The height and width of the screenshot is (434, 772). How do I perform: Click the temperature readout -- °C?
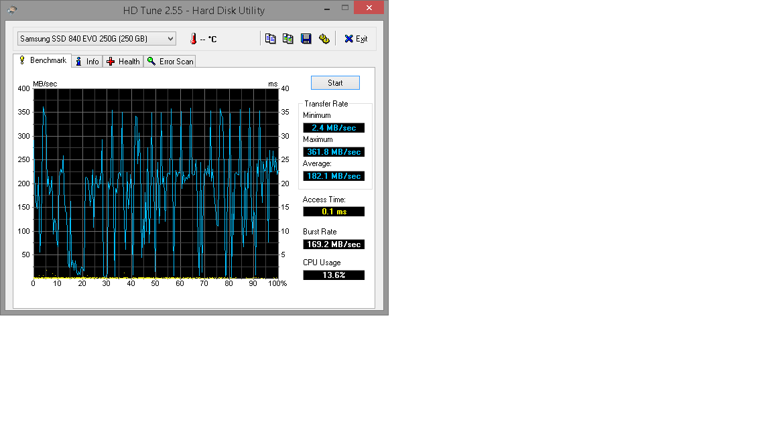point(208,39)
